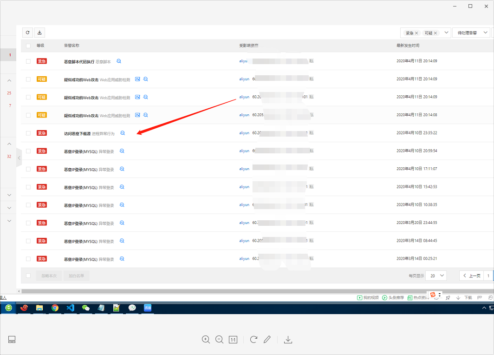Click the 加白名单 button
494x355 pixels.
pos(76,276)
